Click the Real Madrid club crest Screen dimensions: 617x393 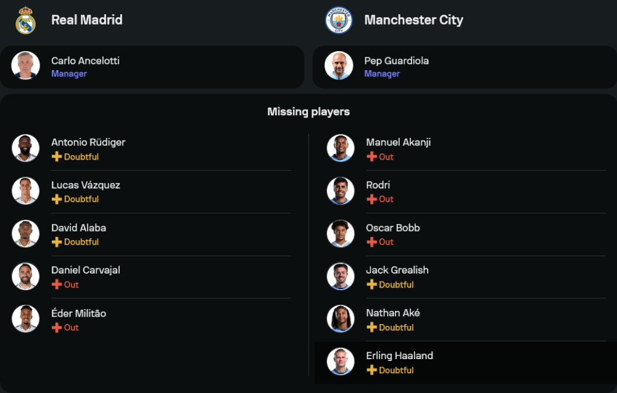click(26, 20)
